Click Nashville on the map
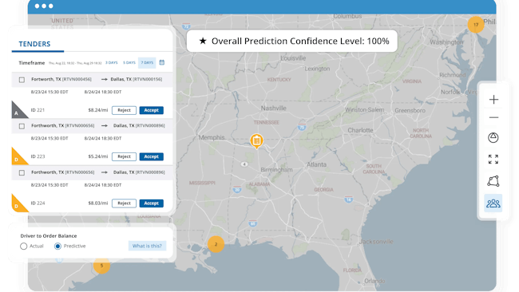Viewport: 519px width, 292px height. pyautogui.click(x=273, y=109)
